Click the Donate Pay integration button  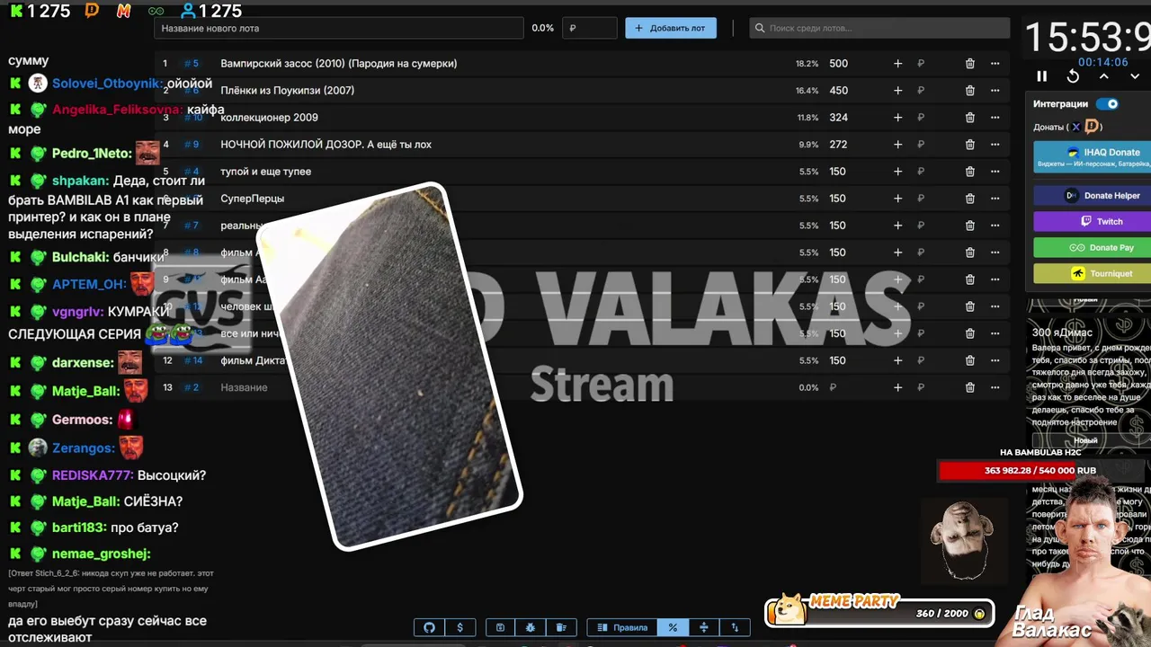[1092, 247]
